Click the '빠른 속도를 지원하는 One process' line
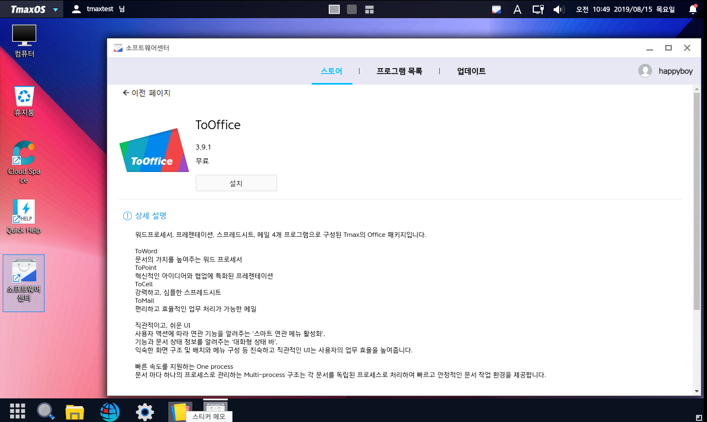 click(x=184, y=367)
